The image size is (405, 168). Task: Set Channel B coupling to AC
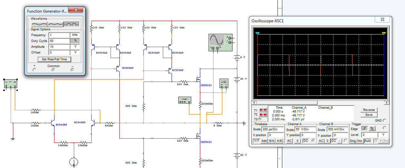(x=321, y=141)
